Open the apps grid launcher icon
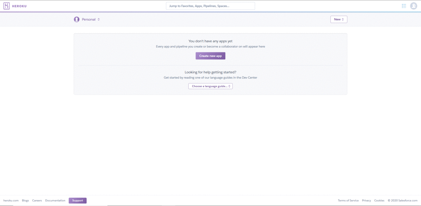 coord(404,6)
